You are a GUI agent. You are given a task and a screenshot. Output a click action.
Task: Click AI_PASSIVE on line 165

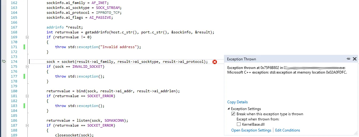100,17
